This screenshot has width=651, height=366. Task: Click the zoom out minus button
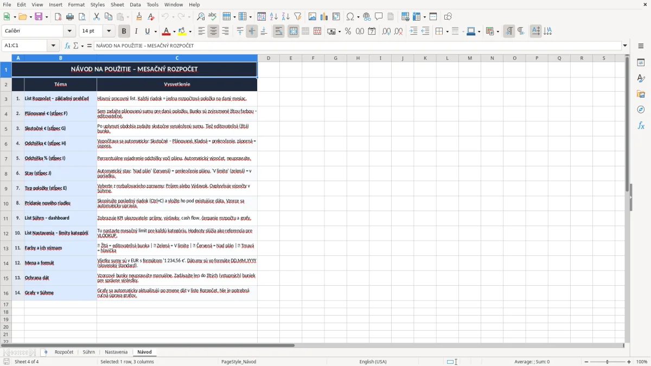[586, 362]
